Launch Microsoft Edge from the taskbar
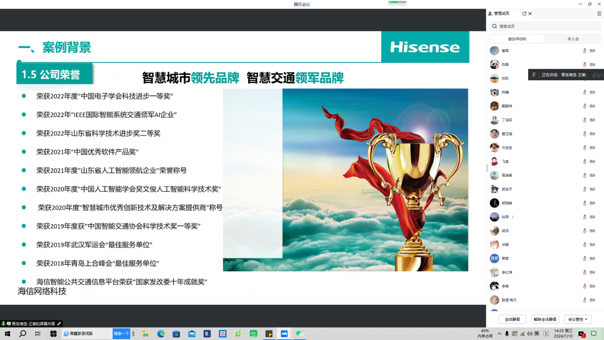Image resolution: width=604 pixels, height=340 pixels. (x=161, y=334)
